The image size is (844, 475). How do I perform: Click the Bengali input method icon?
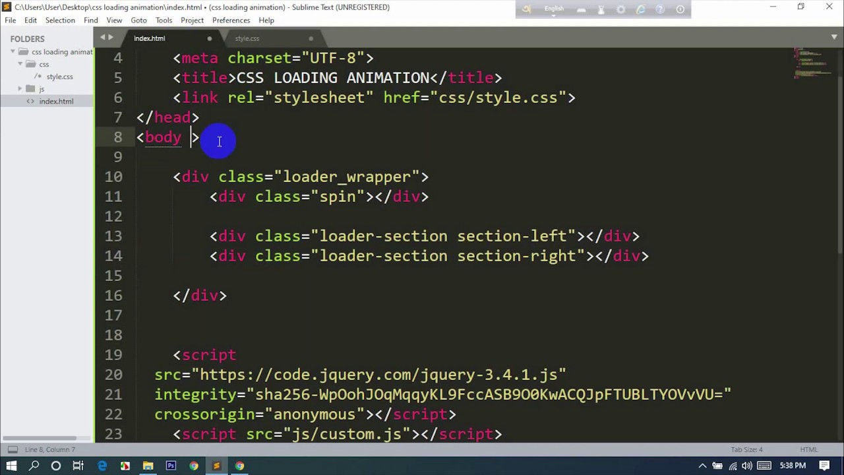pyautogui.click(x=526, y=9)
